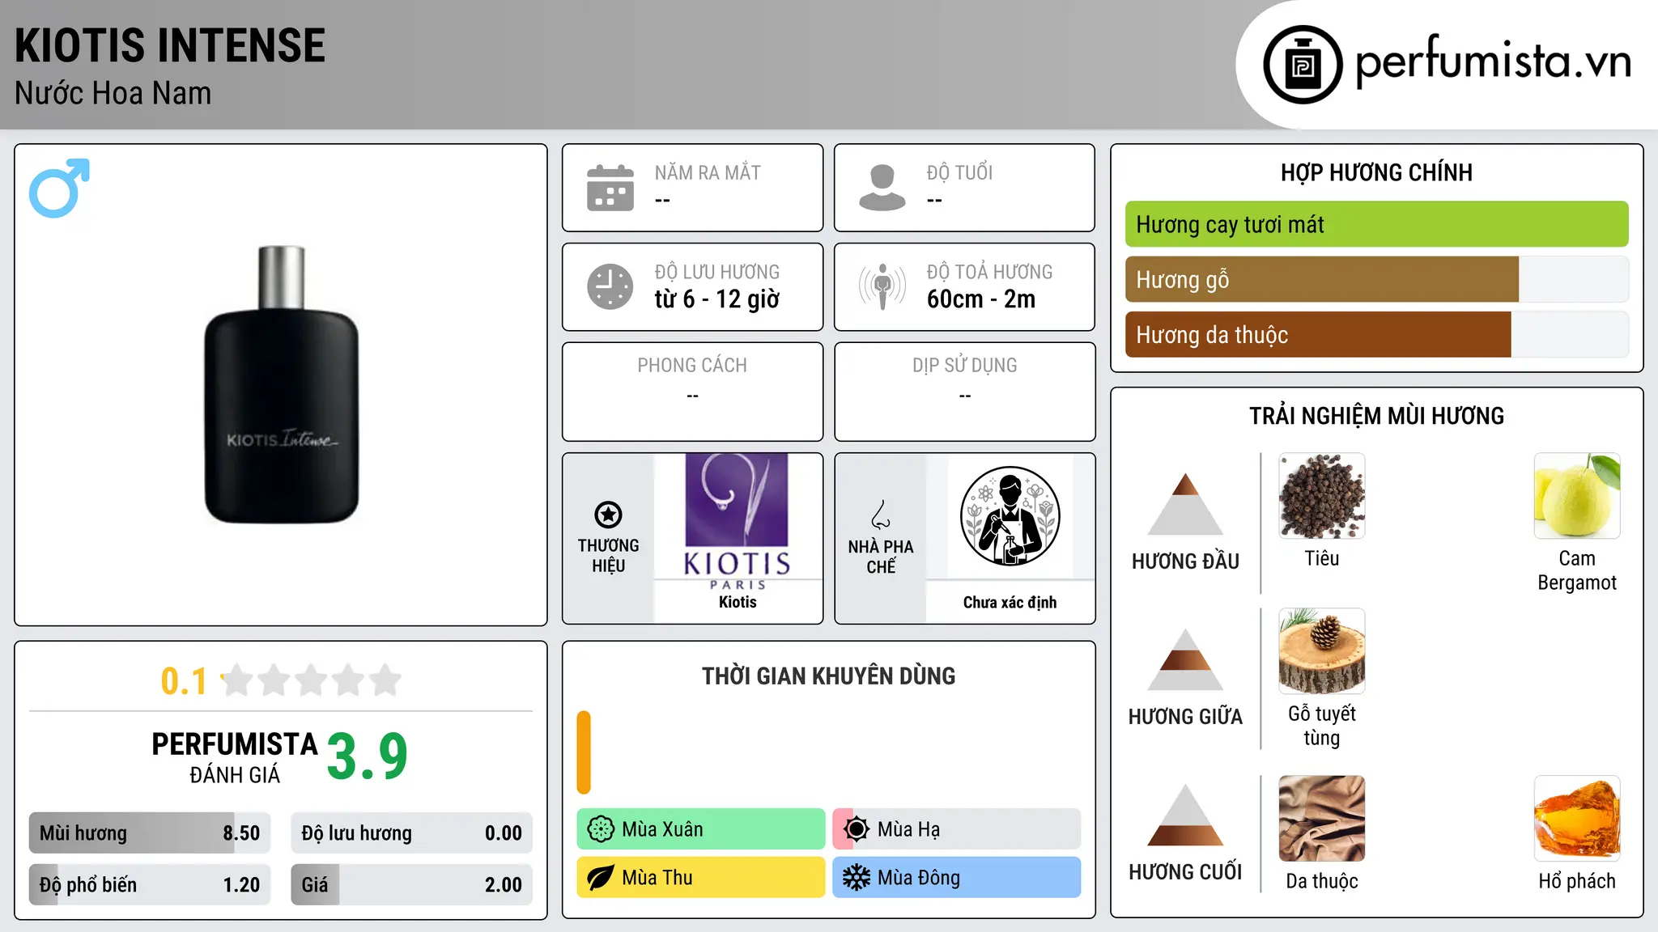
Task: Click the Mùi hương 8.50 score bar
Action: click(x=150, y=833)
